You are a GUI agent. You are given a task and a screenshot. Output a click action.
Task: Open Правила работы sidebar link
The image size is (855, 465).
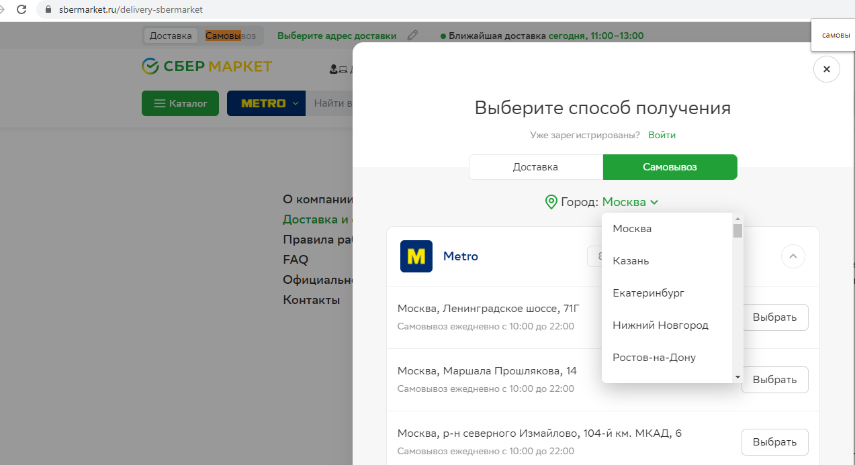pos(318,240)
